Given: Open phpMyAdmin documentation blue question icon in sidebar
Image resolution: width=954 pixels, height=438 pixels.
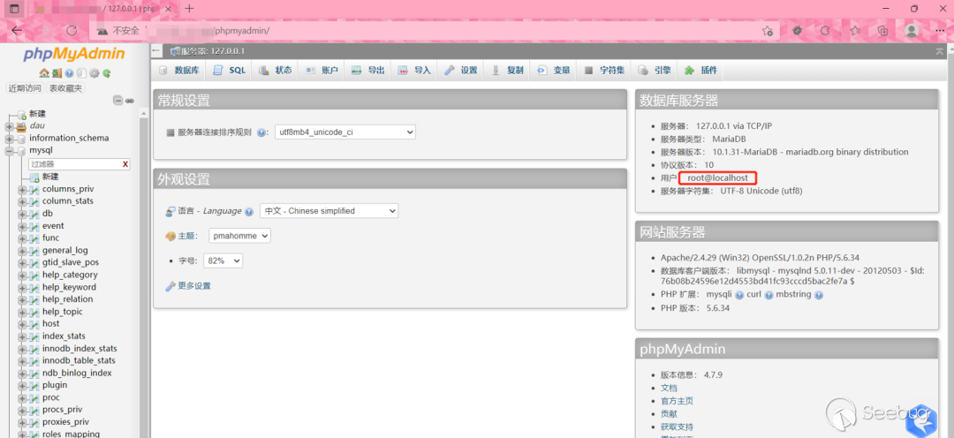Looking at the screenshot, I should (x=70, y=73).
